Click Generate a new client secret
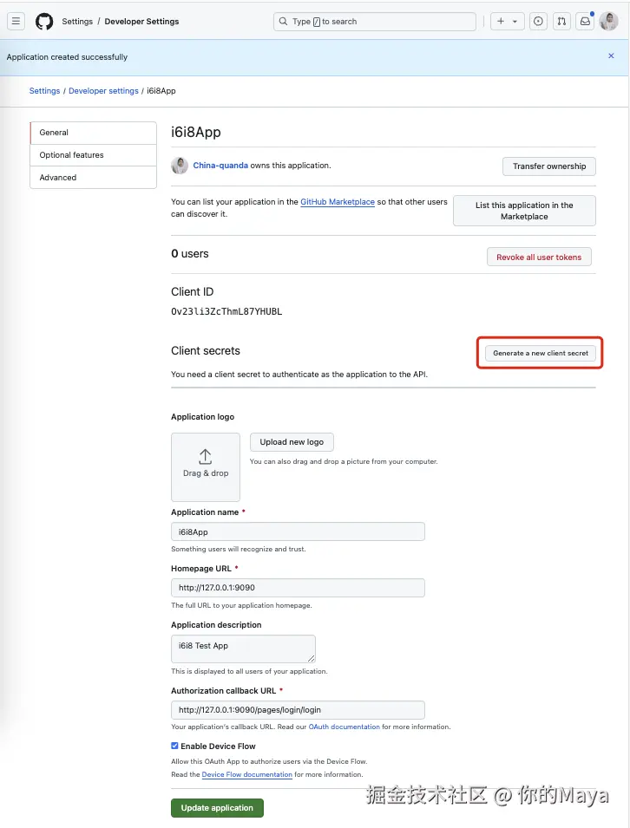 [x=541, y=353]
